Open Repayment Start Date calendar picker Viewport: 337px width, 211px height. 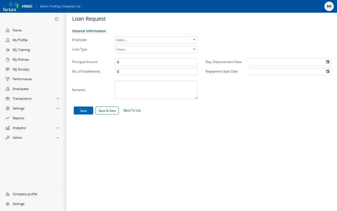point(328,71)
